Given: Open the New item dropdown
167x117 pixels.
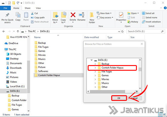Looking at the screenshot, I should pyautogui.click(x=104, y=13).
